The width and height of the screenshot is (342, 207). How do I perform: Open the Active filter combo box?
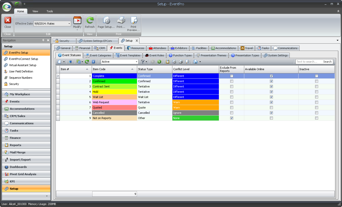pos(137,62)
